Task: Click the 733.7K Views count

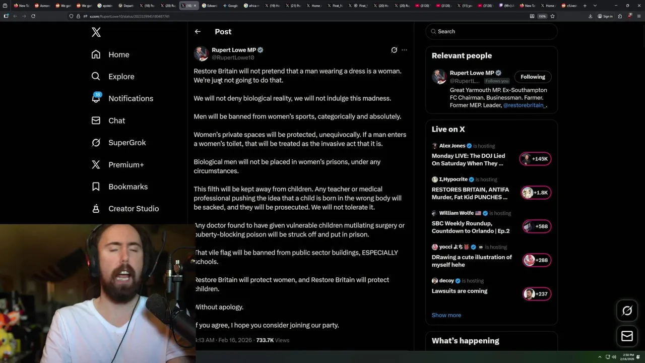Action: tap(273, 340)
